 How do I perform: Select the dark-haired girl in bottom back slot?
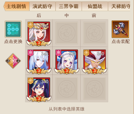(x=39, y=90)
